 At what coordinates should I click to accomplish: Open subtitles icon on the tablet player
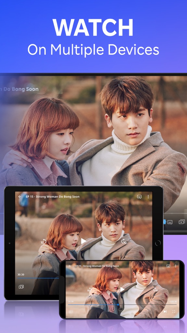point(139,197)
